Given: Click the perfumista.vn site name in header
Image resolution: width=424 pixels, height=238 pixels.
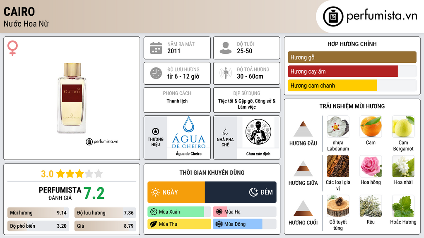Looking at the screenshot, I should (382, 16).
